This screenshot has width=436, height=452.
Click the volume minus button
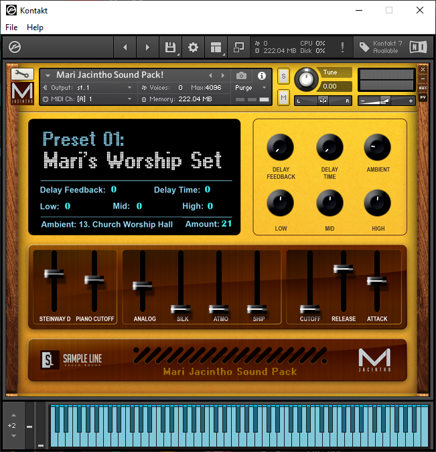coord(363,101)
